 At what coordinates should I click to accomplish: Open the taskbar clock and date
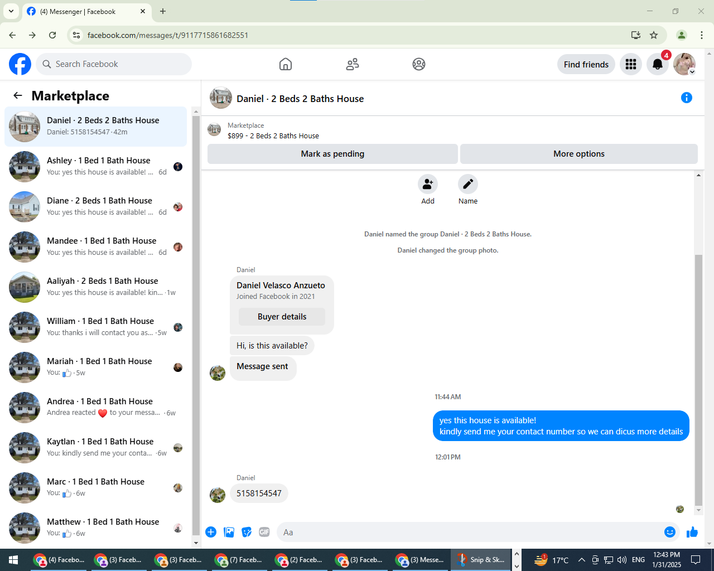pos(667,560)
